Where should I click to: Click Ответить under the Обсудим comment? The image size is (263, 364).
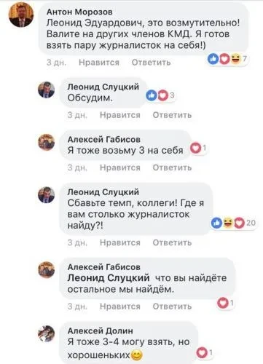tap(172, 115)
